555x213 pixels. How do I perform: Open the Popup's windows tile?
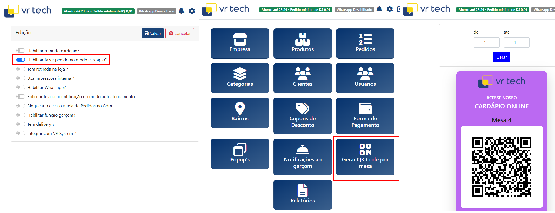pos(240,154)
